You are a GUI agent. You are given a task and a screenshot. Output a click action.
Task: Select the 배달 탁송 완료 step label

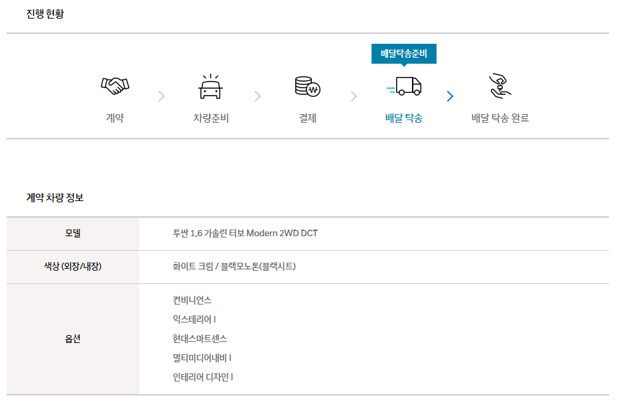[x=500, y=118]
